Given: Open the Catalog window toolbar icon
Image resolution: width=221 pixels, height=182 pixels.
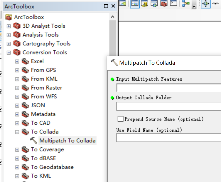Looking at the screenshot, I should pyautogui.click(x=145, y=4).
